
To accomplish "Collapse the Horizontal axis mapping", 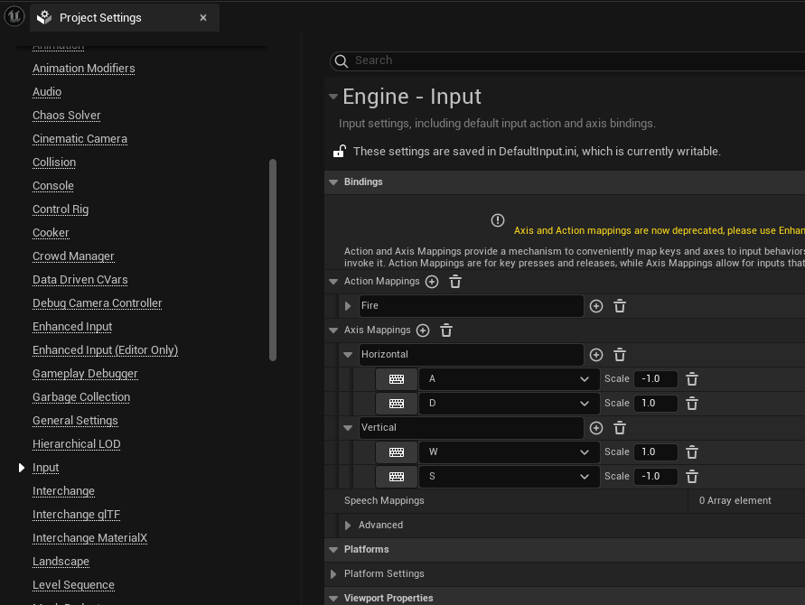I will (348, 355).
